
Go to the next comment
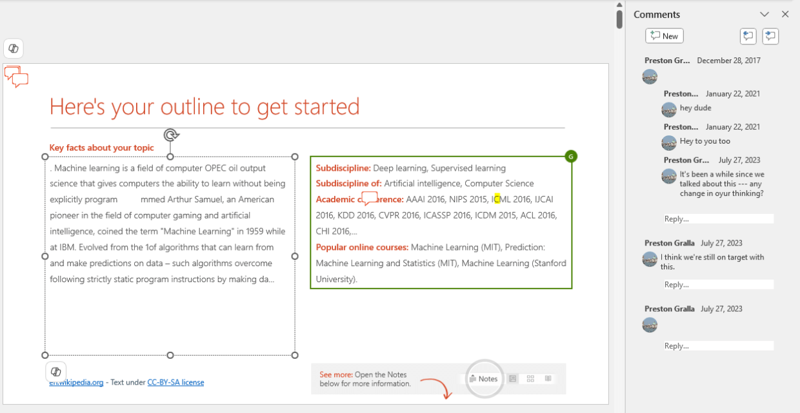[x=770, y=36]
